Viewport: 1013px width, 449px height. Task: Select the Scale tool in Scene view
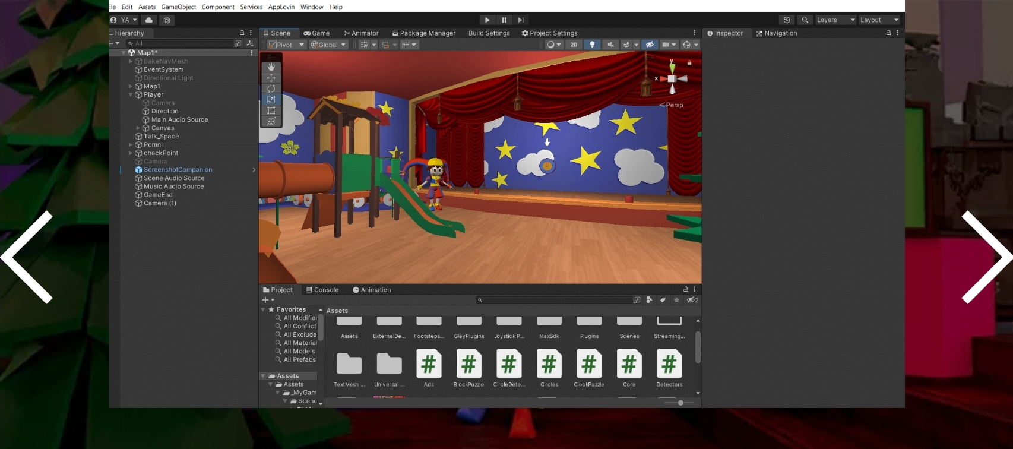pyautogui.click(x=271, y=99)
